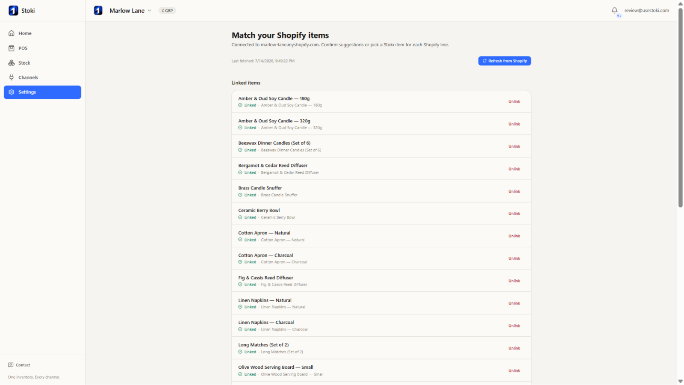The image size is (684, 385).
Task: Click the Home icon in the sidebar
Action: (x=12, y=33)
